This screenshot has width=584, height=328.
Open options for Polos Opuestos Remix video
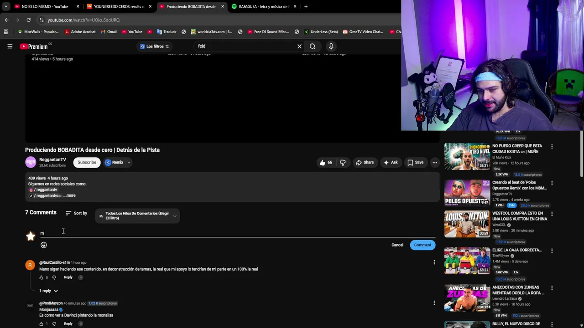coord(552,183)
